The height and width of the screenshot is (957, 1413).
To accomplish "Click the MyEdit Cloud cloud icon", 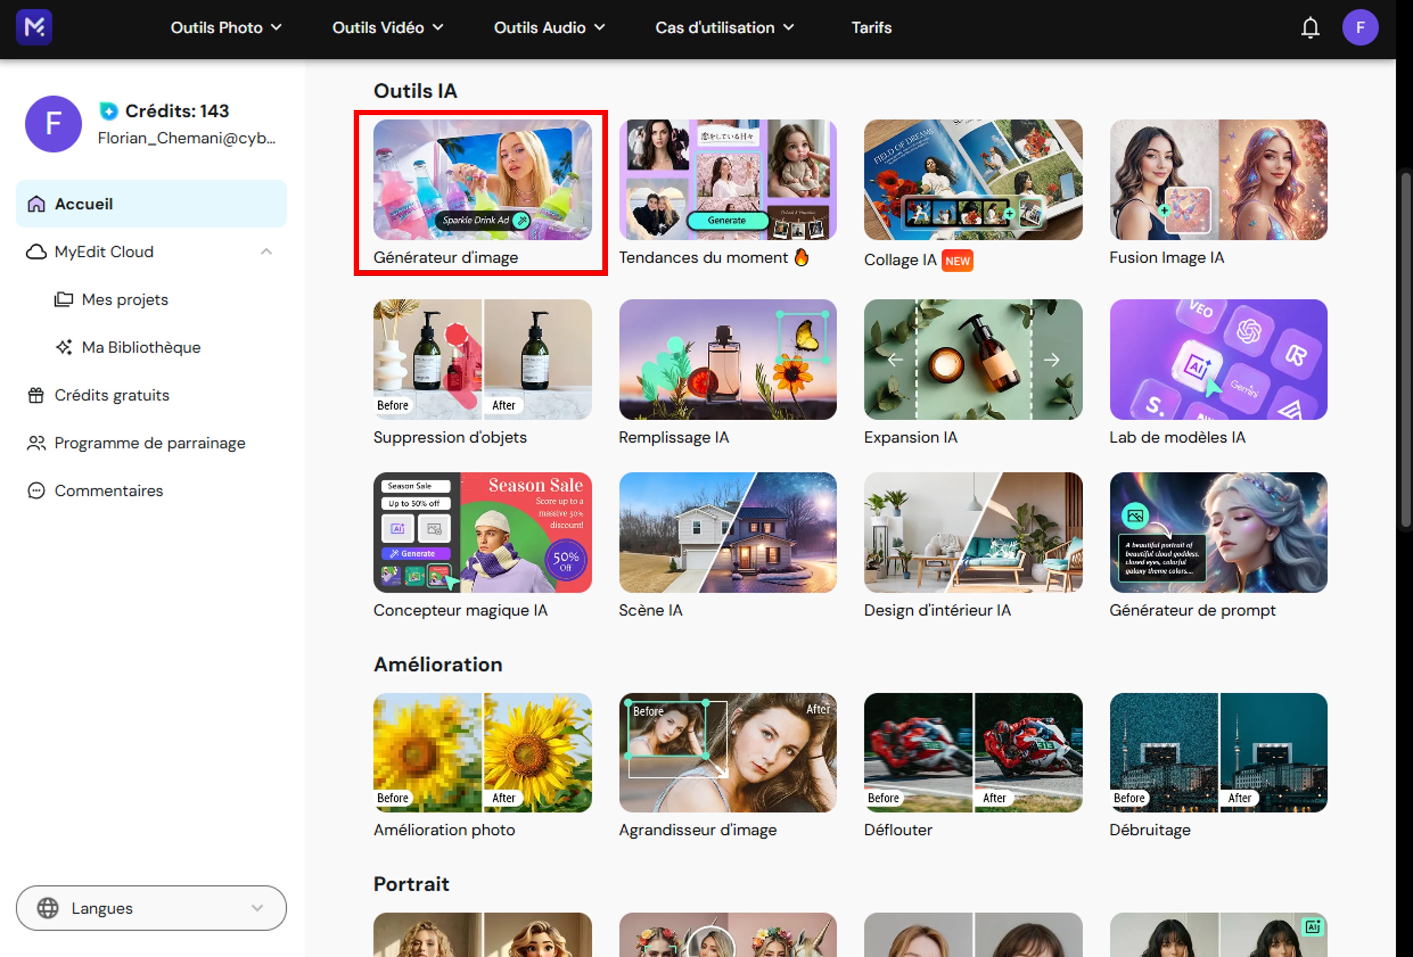I will tap(36, 252).
